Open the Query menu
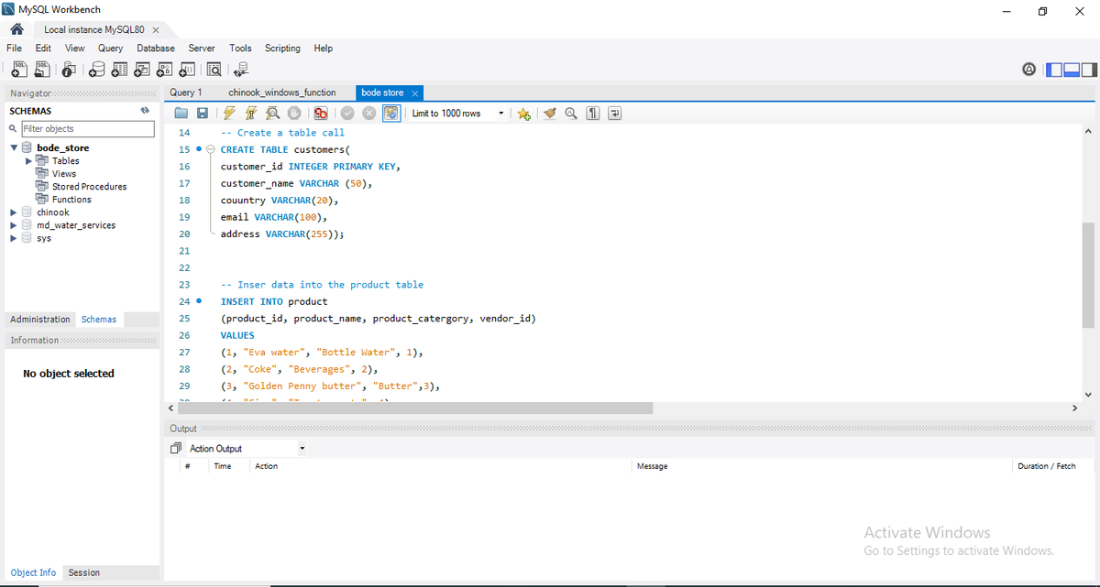This screenshot has height=587, width=1100. (110, 48)
